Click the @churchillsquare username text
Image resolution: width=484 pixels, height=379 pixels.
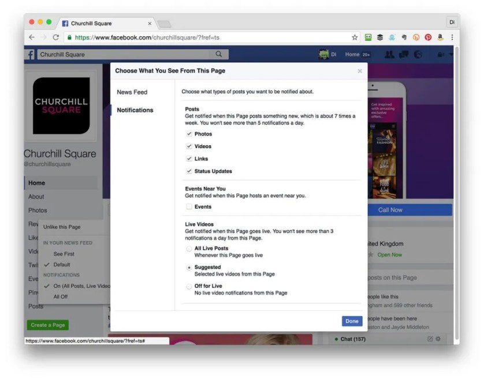point(47,164)
